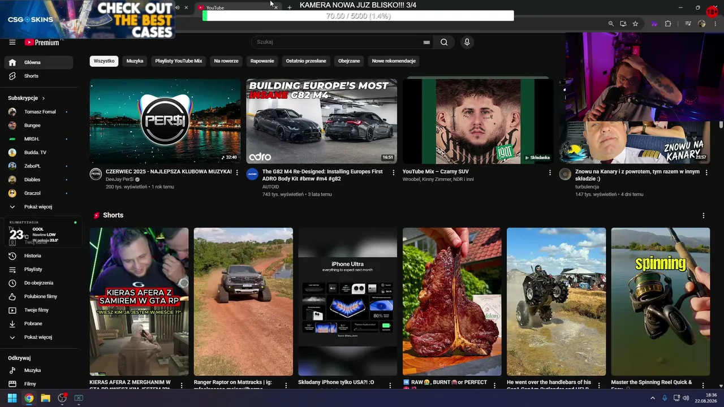Play CZERWIEC 2025 klubowa muzyka thumbnail
724x407 pixels.
165,121
